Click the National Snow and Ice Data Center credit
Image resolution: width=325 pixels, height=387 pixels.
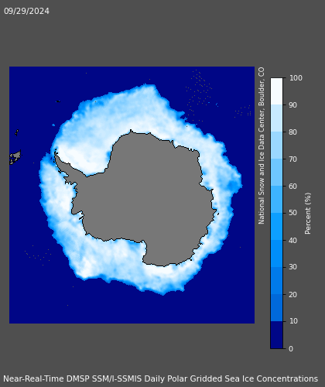tap(262, 146)
